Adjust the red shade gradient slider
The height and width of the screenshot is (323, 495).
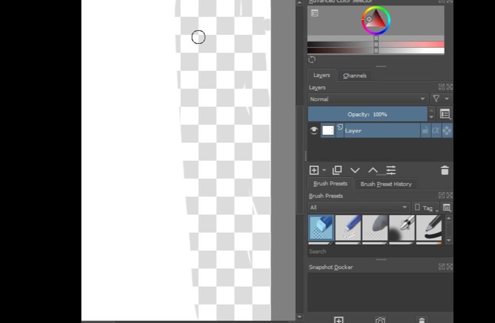click(x=376, y=44)
